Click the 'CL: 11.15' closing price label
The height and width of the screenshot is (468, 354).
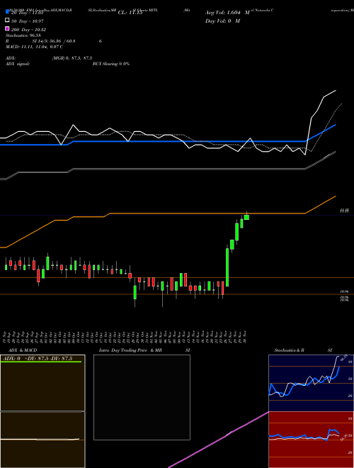pyautogui.click(x=130, y=13)
